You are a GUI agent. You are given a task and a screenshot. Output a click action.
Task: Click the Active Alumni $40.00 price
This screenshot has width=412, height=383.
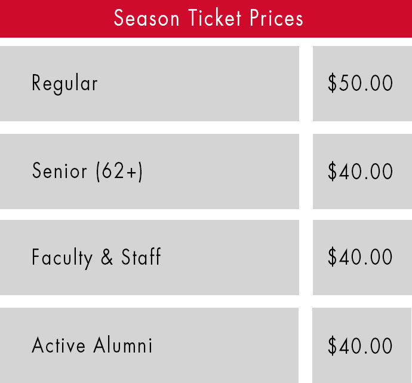[362, 345]
